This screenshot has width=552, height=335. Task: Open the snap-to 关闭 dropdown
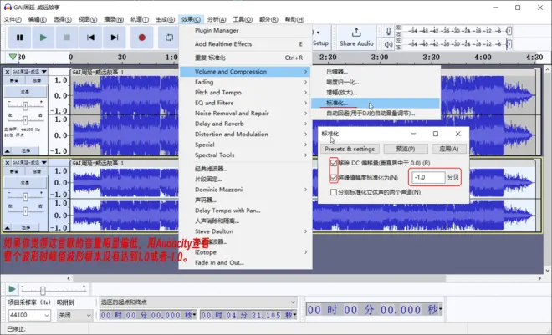coord(75,315)
